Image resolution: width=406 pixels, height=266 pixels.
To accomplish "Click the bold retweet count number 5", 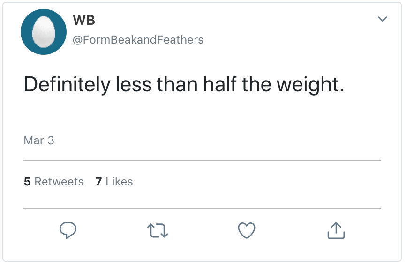I will tap(27, 182).
